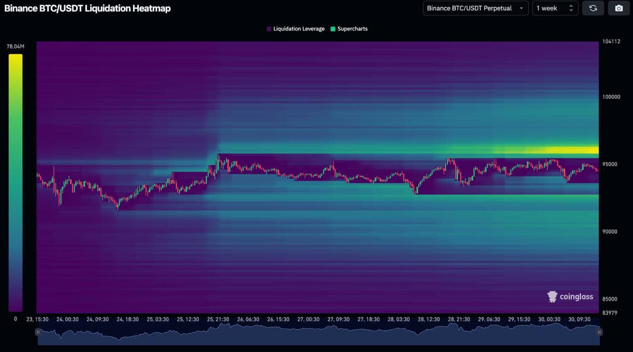The width and height of the screenshot is (633, 352).
Task: Take a chart screenshot with camera icon
Action: [619, 8]
